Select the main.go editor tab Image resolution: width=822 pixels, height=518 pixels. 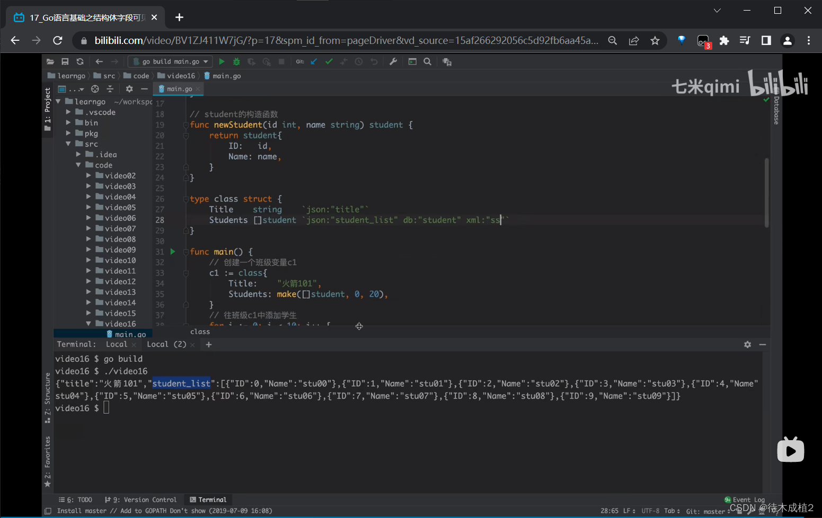(179, 89)
